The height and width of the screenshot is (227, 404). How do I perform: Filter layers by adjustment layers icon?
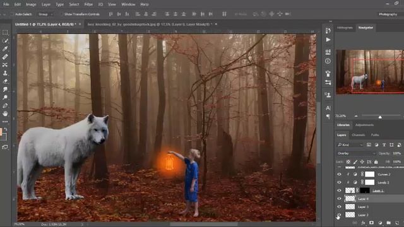pyautogui.click(x=376, y=145)
